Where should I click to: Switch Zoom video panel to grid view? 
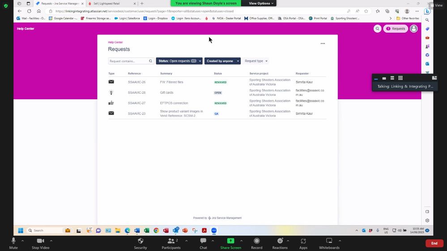(x=400, y=78)
